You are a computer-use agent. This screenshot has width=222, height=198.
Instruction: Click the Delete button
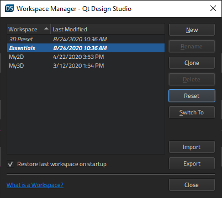tap(192, 79)
